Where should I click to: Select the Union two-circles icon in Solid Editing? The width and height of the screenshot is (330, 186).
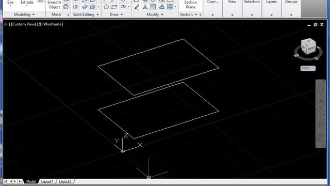76,7
